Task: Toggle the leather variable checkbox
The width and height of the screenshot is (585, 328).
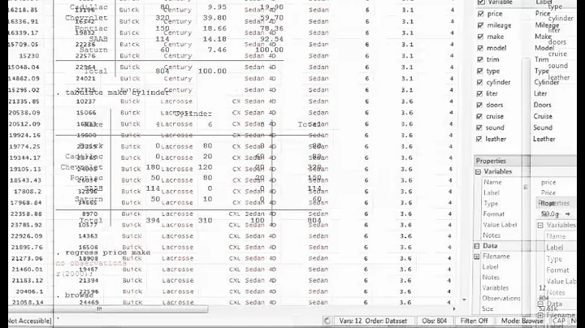Action: [480, 139]
